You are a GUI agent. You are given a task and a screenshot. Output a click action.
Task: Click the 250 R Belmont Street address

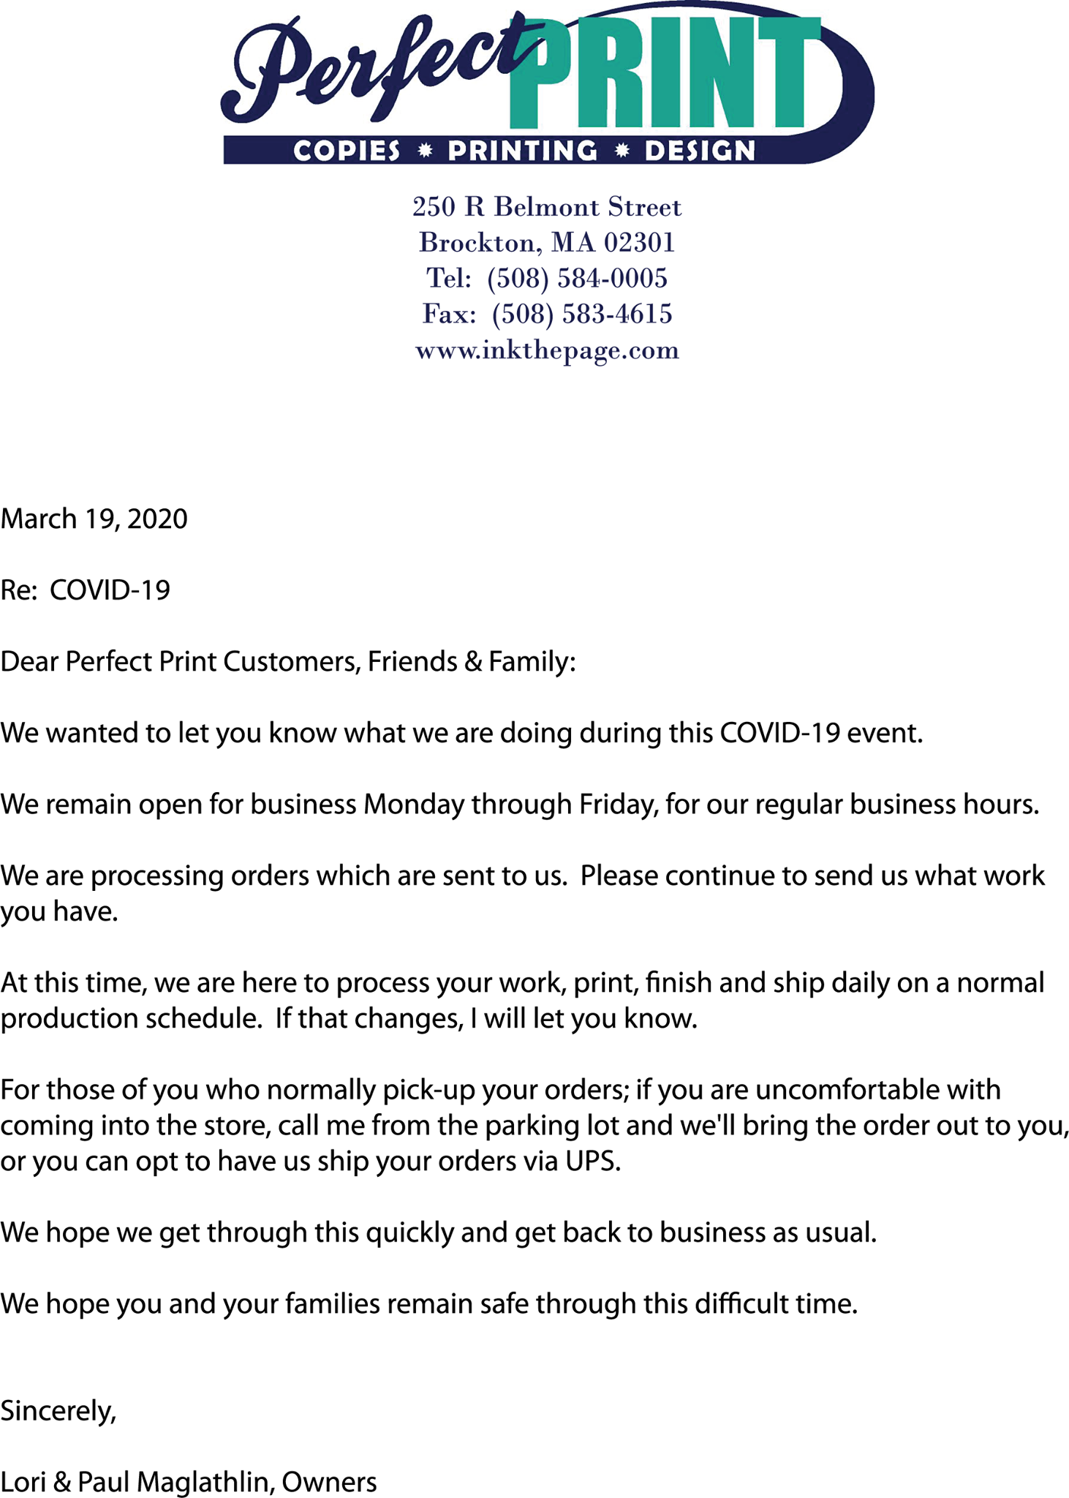pyautogui.click(x=547, y=207)
